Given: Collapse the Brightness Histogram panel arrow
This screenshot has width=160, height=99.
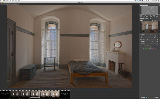Looking at the screenshot, I should (159, 5).
